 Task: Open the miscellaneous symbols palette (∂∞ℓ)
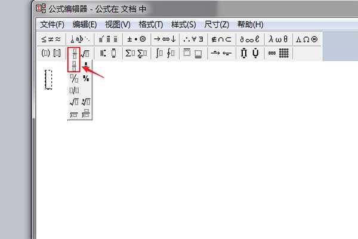[250, 39]
